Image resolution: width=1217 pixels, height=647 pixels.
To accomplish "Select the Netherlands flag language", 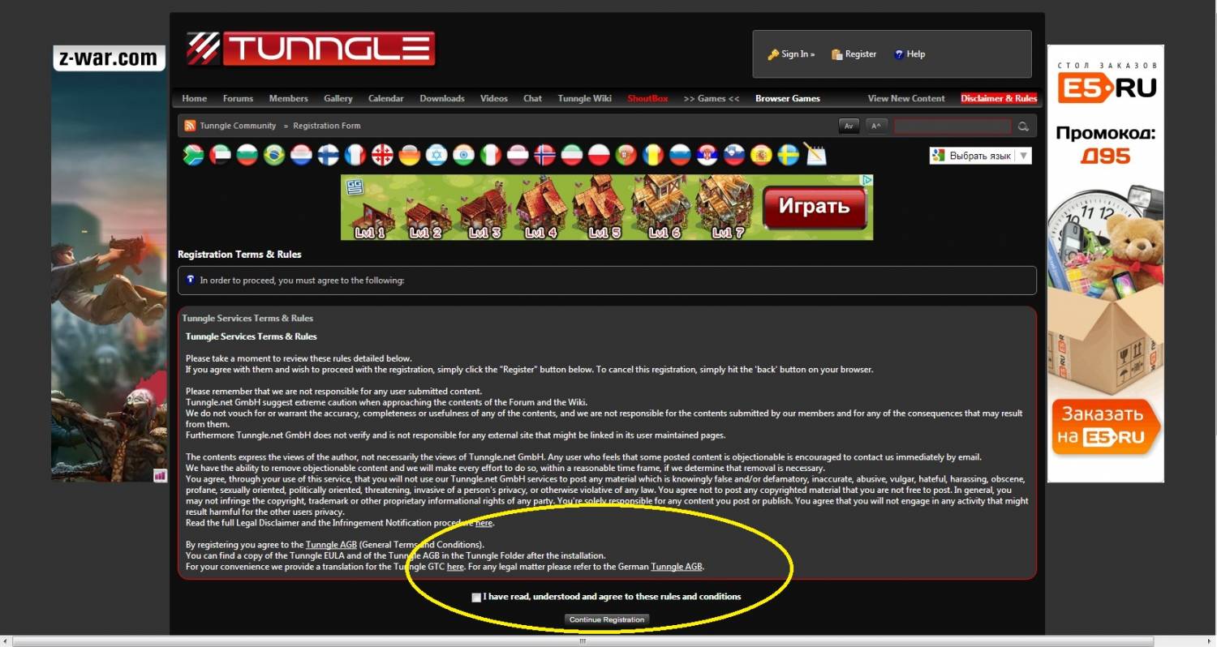I will pos(301,155).
